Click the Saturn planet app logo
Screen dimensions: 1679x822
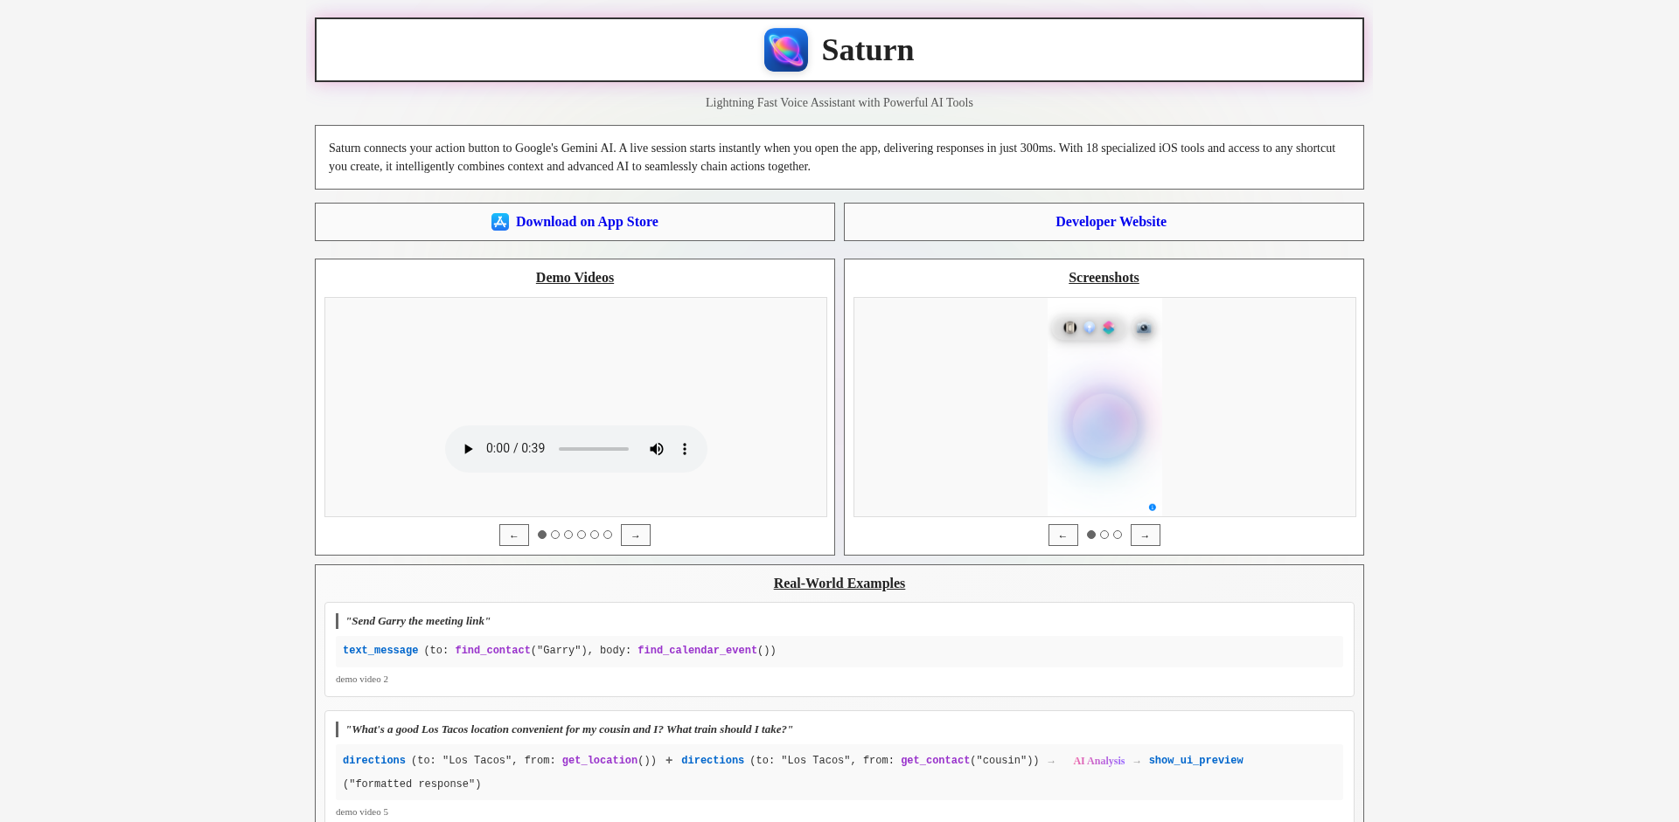(x=785, y=50)
